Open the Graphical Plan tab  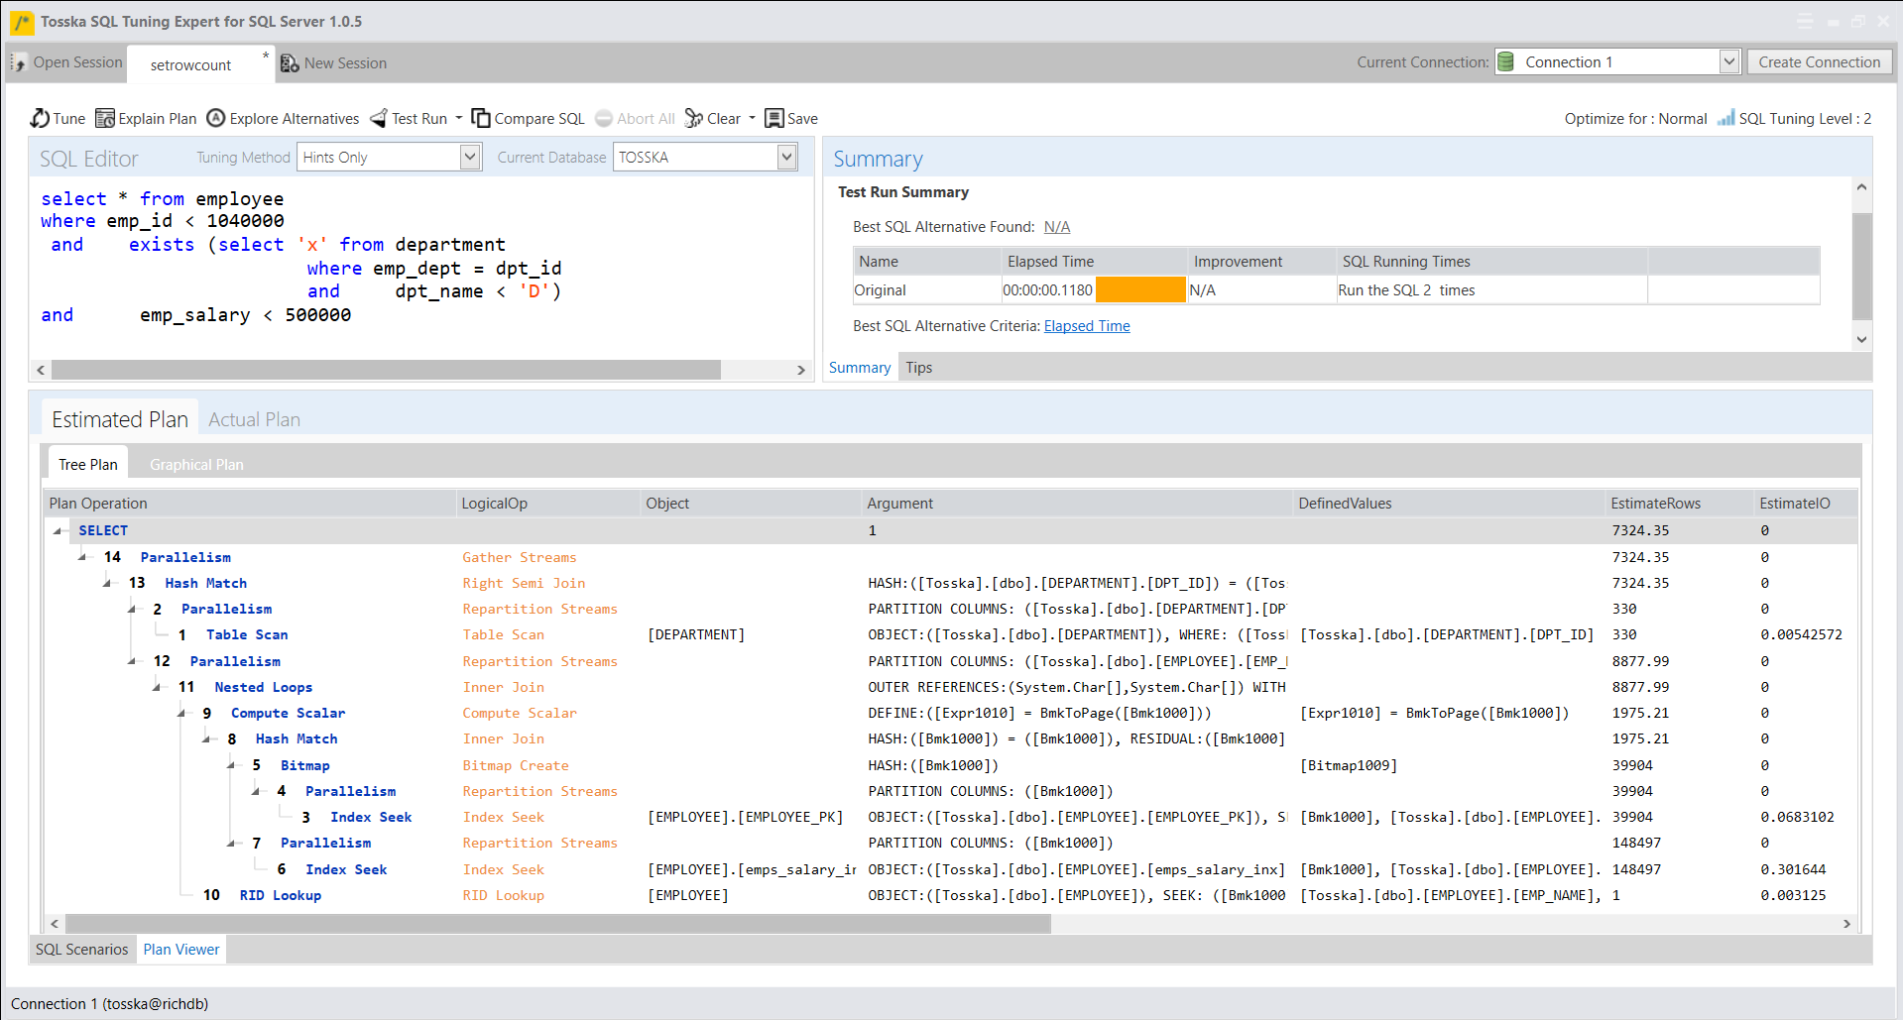tap(196, 464)
